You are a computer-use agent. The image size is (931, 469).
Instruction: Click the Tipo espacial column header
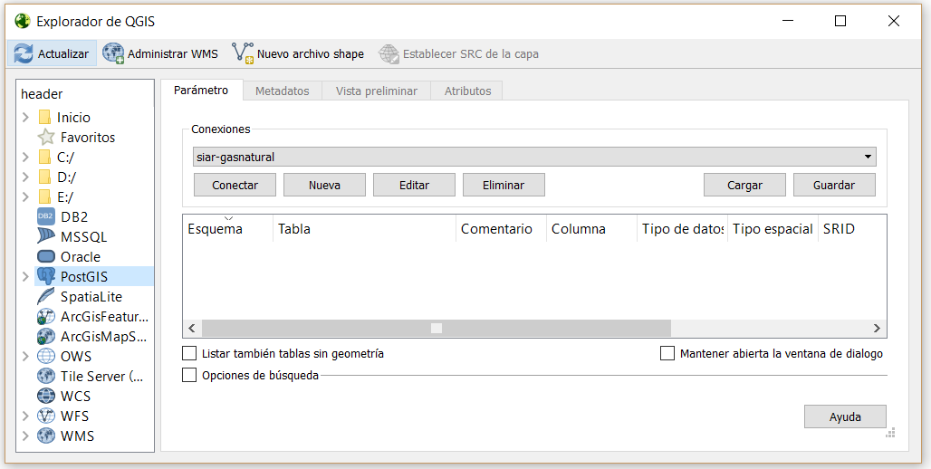pyautogui.click(x=773, y=228)
